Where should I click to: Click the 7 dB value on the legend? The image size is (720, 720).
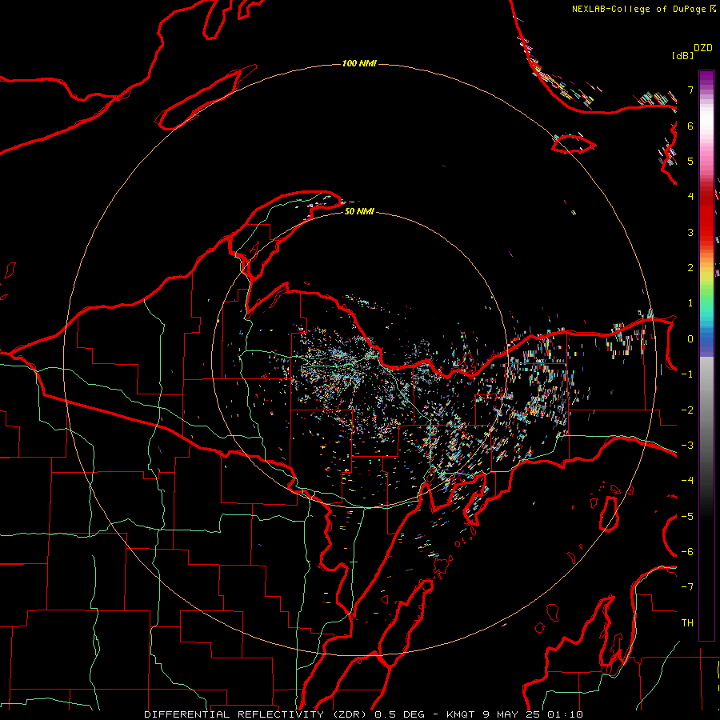click(x=690, y=90)
